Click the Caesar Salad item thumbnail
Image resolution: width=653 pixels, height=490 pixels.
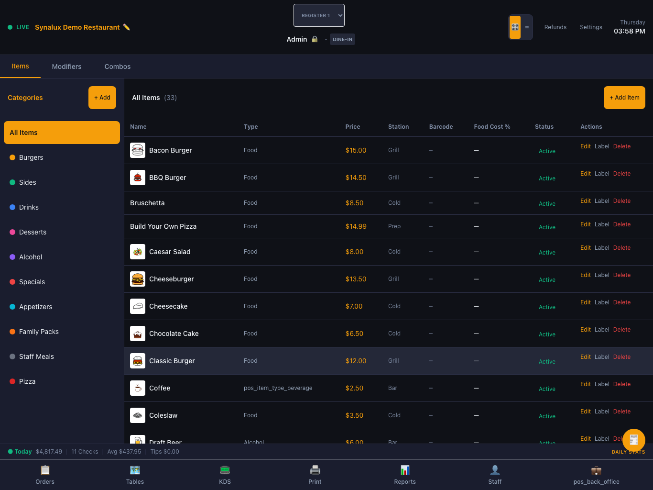click(x=138, y=252)
